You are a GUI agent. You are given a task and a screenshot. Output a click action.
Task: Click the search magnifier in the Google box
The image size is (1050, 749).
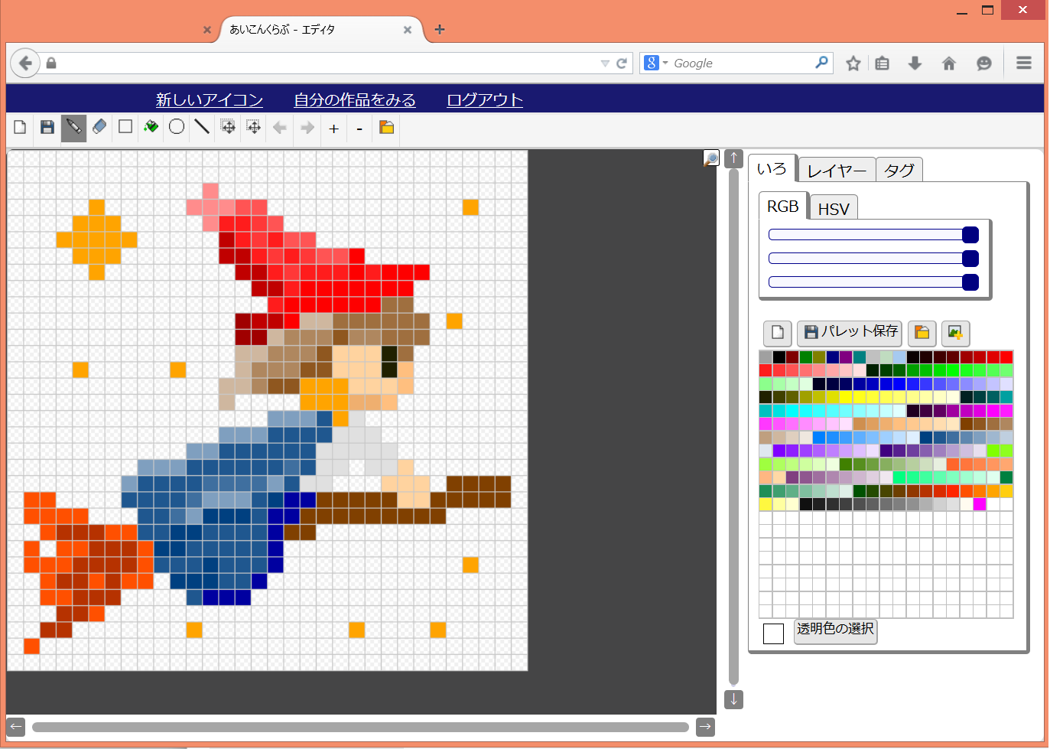[821, 63]
